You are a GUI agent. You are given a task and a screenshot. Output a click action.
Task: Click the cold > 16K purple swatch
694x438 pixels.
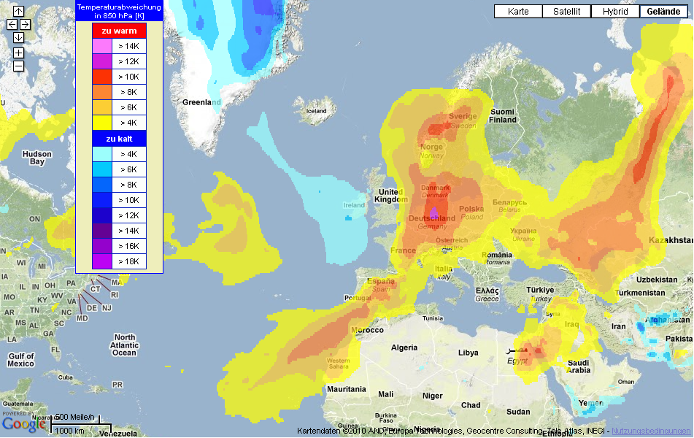pos(101,246)
